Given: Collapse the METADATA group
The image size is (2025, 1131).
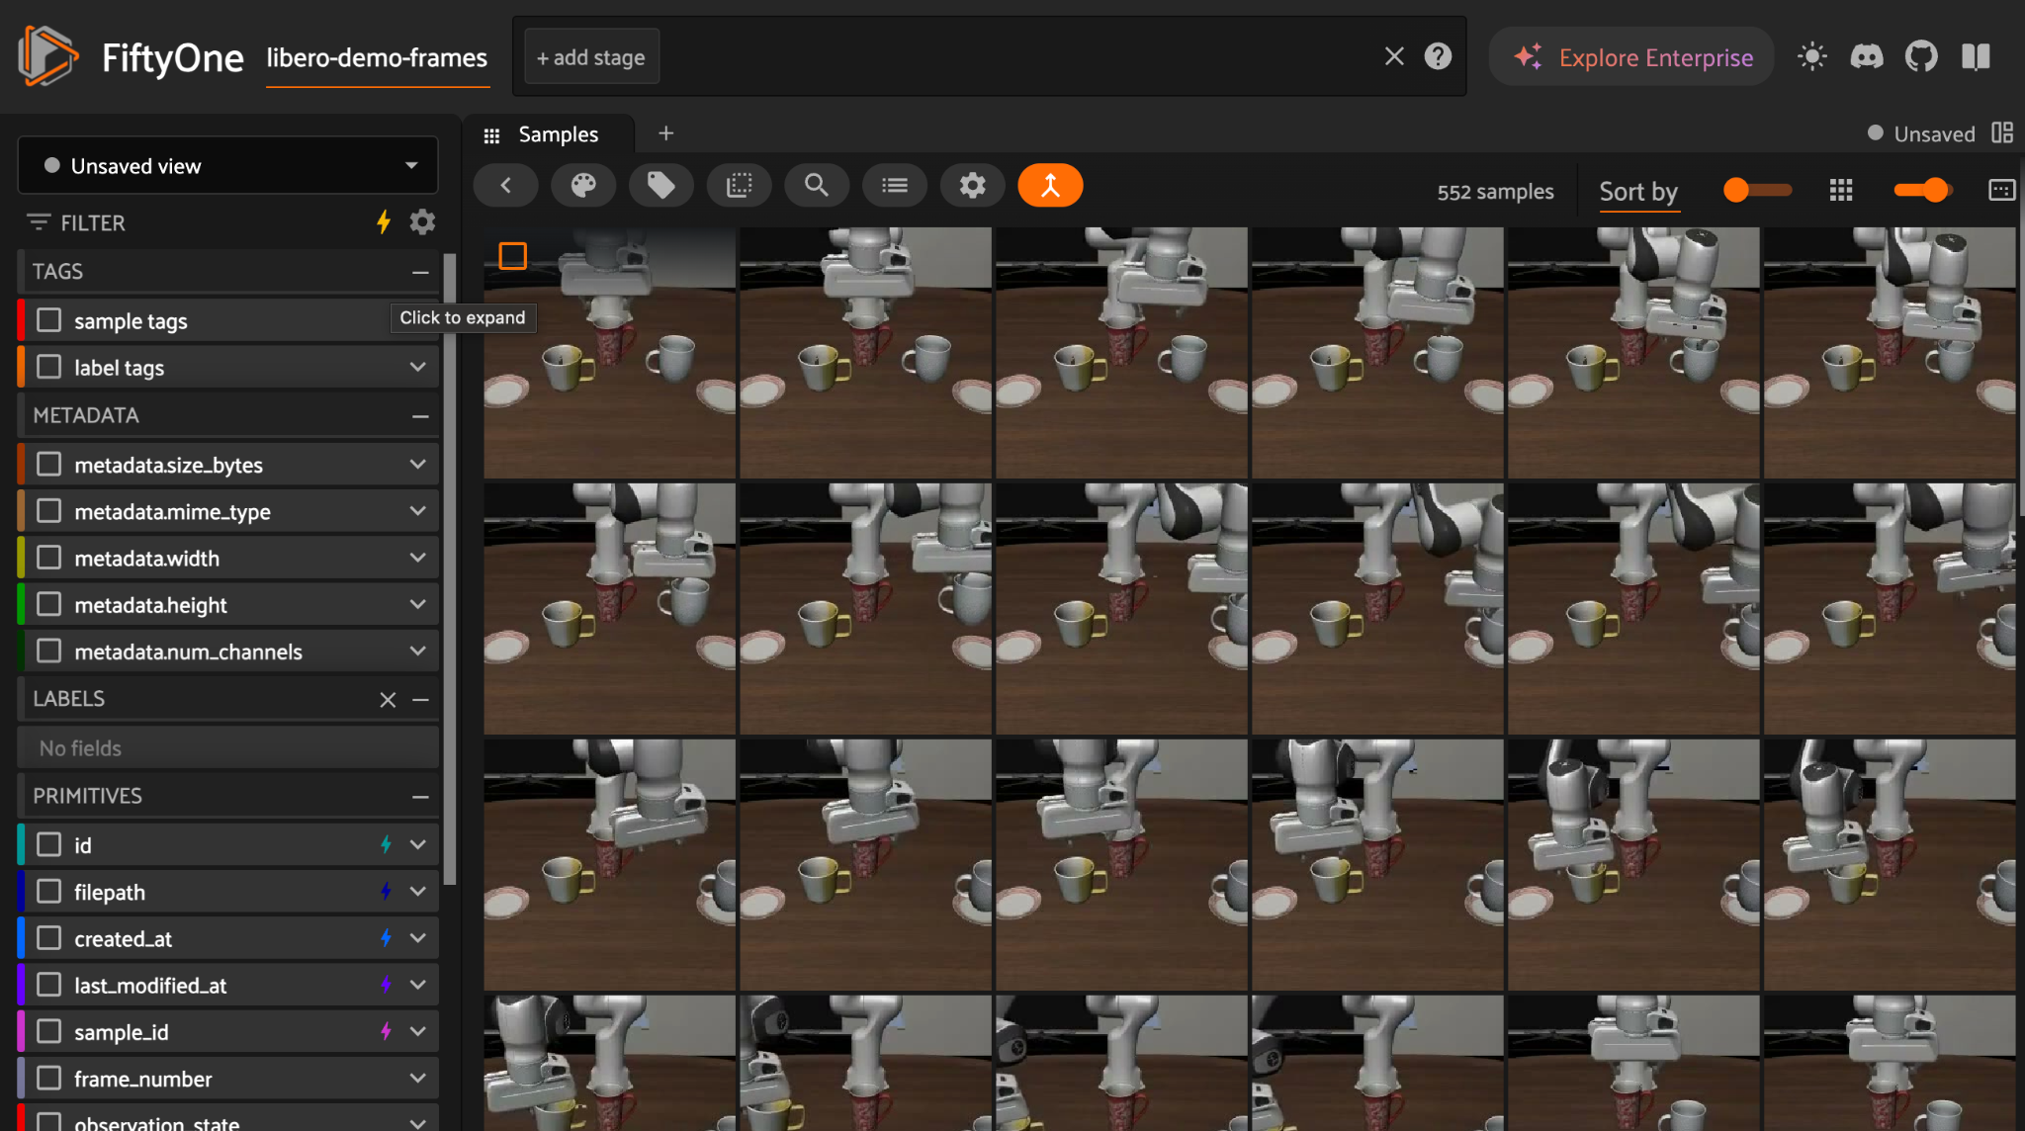Looking at the screenshot, I should pos(420,416).
